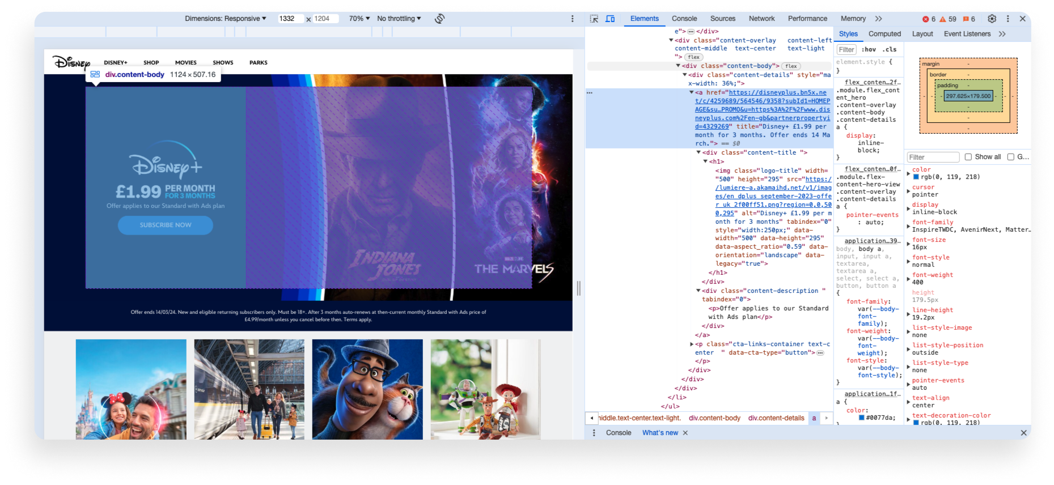The width and height of the screenshot is (1054, 485).
Task: Collapse the div content-title node
Action: pyautogui.click(x=699, y=152)
